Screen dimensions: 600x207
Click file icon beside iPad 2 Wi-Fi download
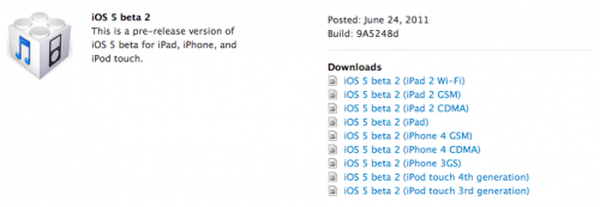click(332, 81)
